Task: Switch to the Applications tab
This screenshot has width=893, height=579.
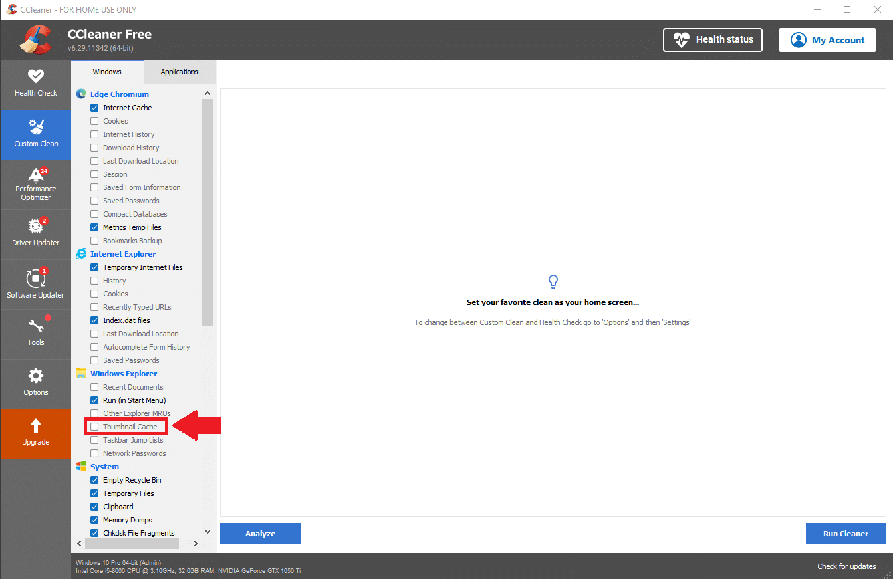Action: [x=180, y=72]
